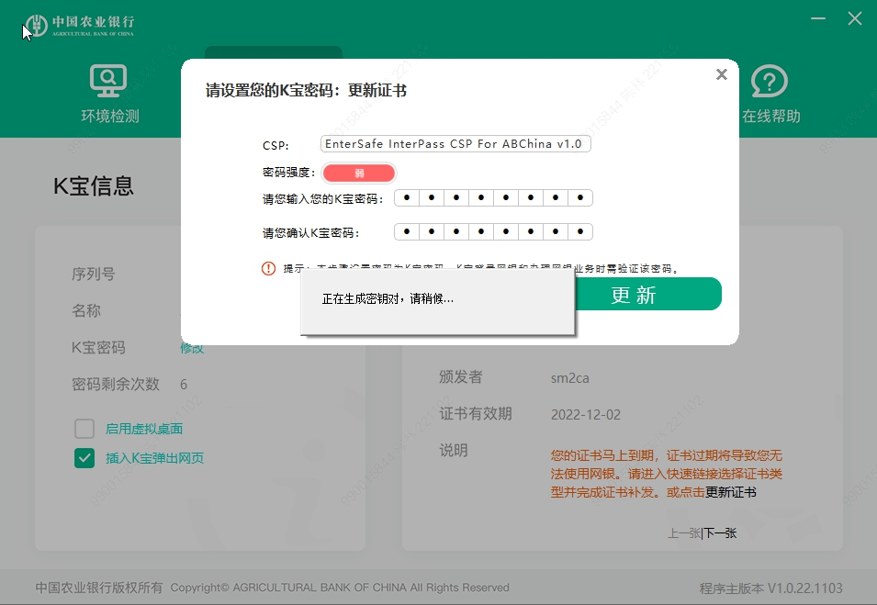Click the K宝信息 heading
The image size is (877, 605).
(94, 186)
